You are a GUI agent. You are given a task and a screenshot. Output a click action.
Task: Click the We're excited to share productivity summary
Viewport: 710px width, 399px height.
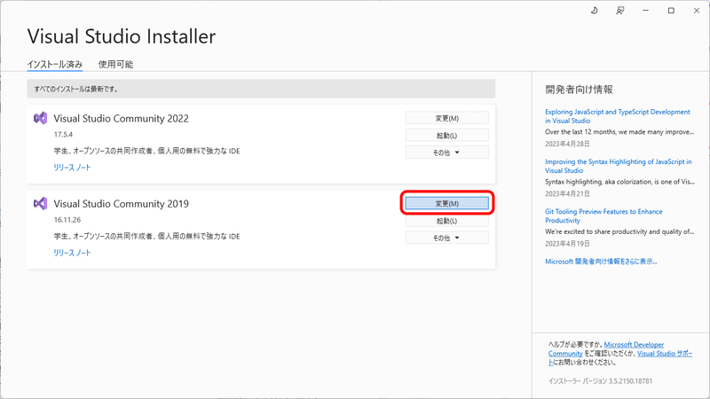point(619,231)
